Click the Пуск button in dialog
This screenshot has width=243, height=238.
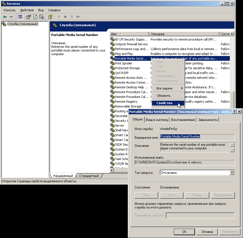click(146, 195)
